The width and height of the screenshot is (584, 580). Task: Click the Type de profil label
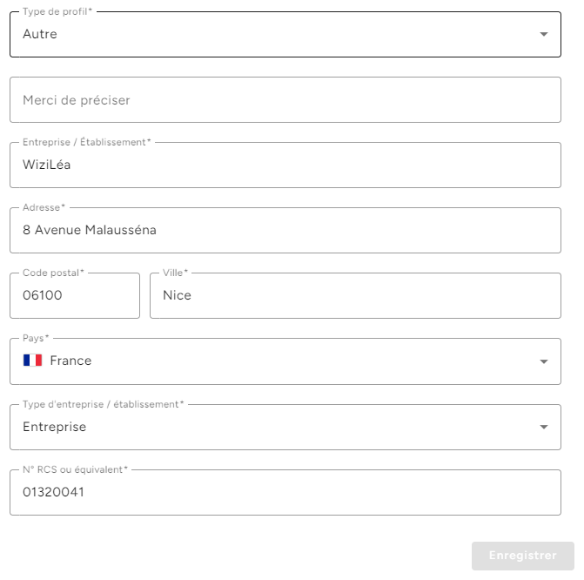click(x=57, y=11)
